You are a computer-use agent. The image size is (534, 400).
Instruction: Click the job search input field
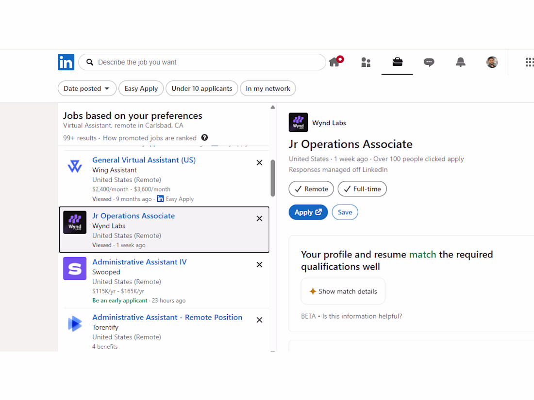coord(202,62)
